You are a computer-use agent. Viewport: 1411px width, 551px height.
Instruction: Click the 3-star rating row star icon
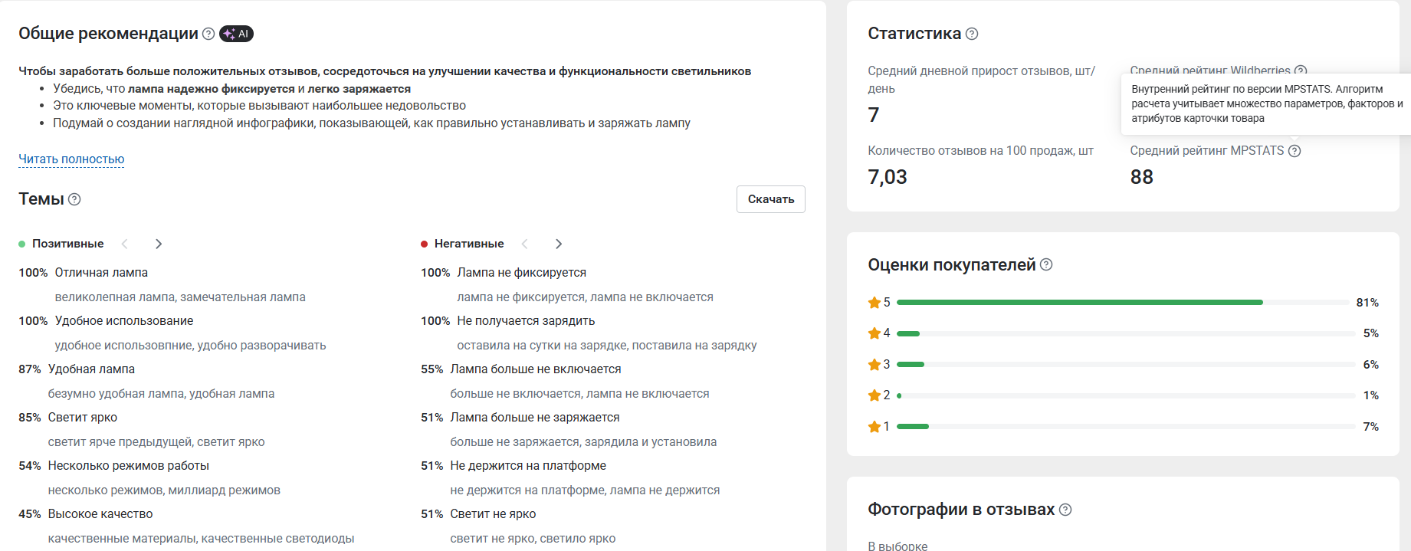click(874, 365)
